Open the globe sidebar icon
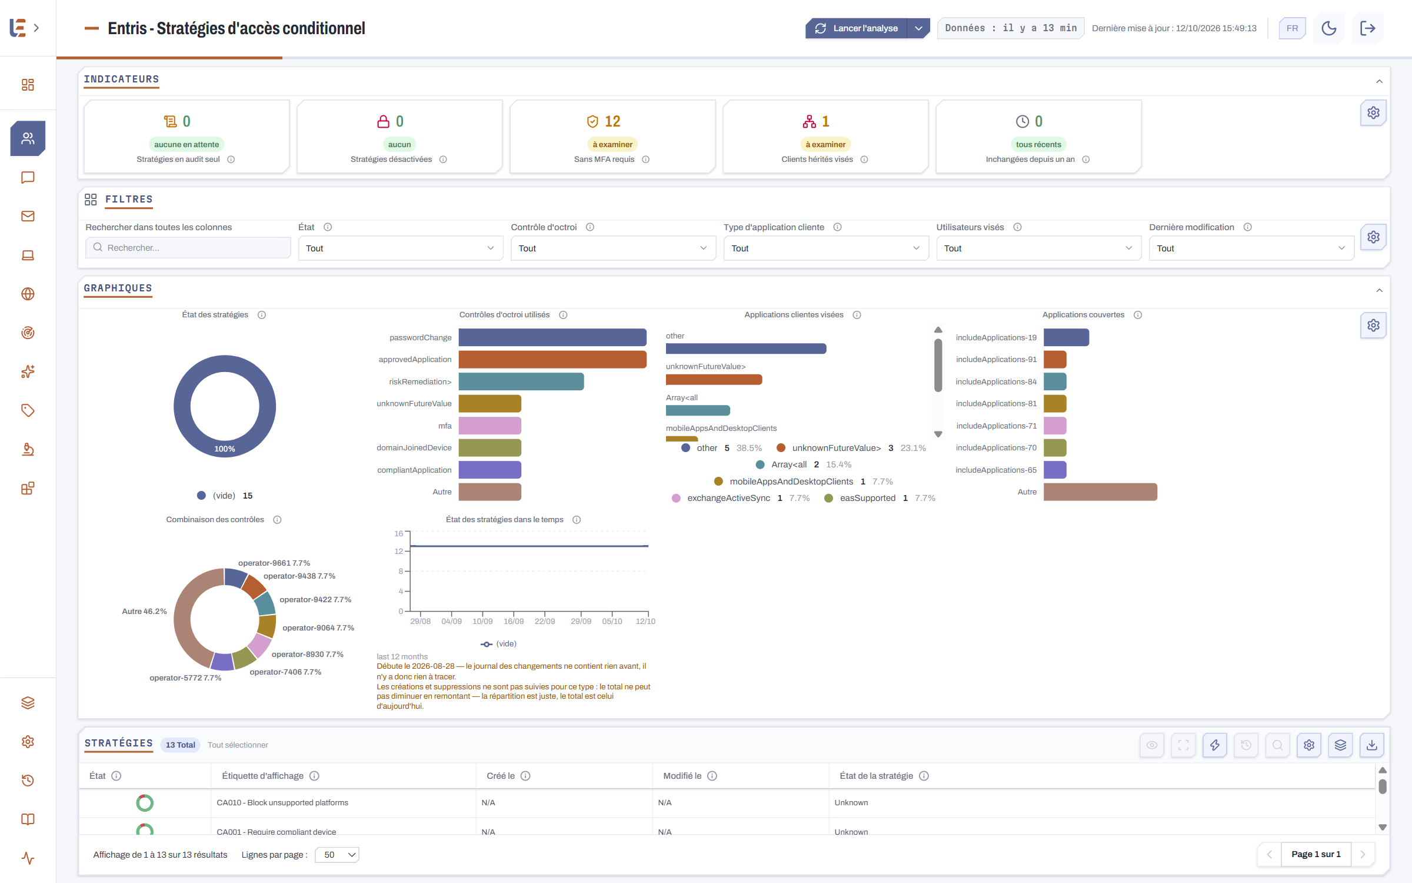 coord(28,294)
